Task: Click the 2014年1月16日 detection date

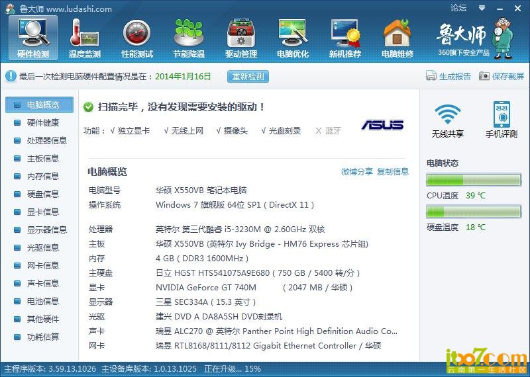Action: point(183,76)
